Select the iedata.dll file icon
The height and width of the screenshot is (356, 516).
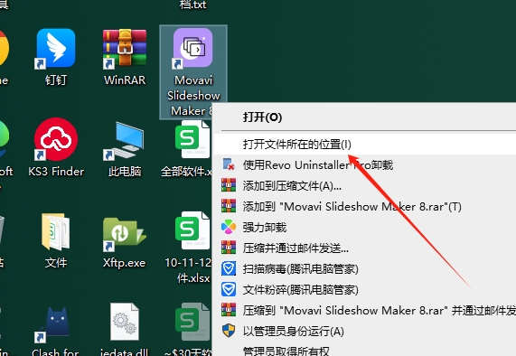125,322
